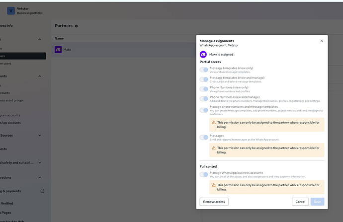Viewport: 343px width, 222px height.
Task: Click the Make logo in the assignments dialog
Action: coord(203,55)
